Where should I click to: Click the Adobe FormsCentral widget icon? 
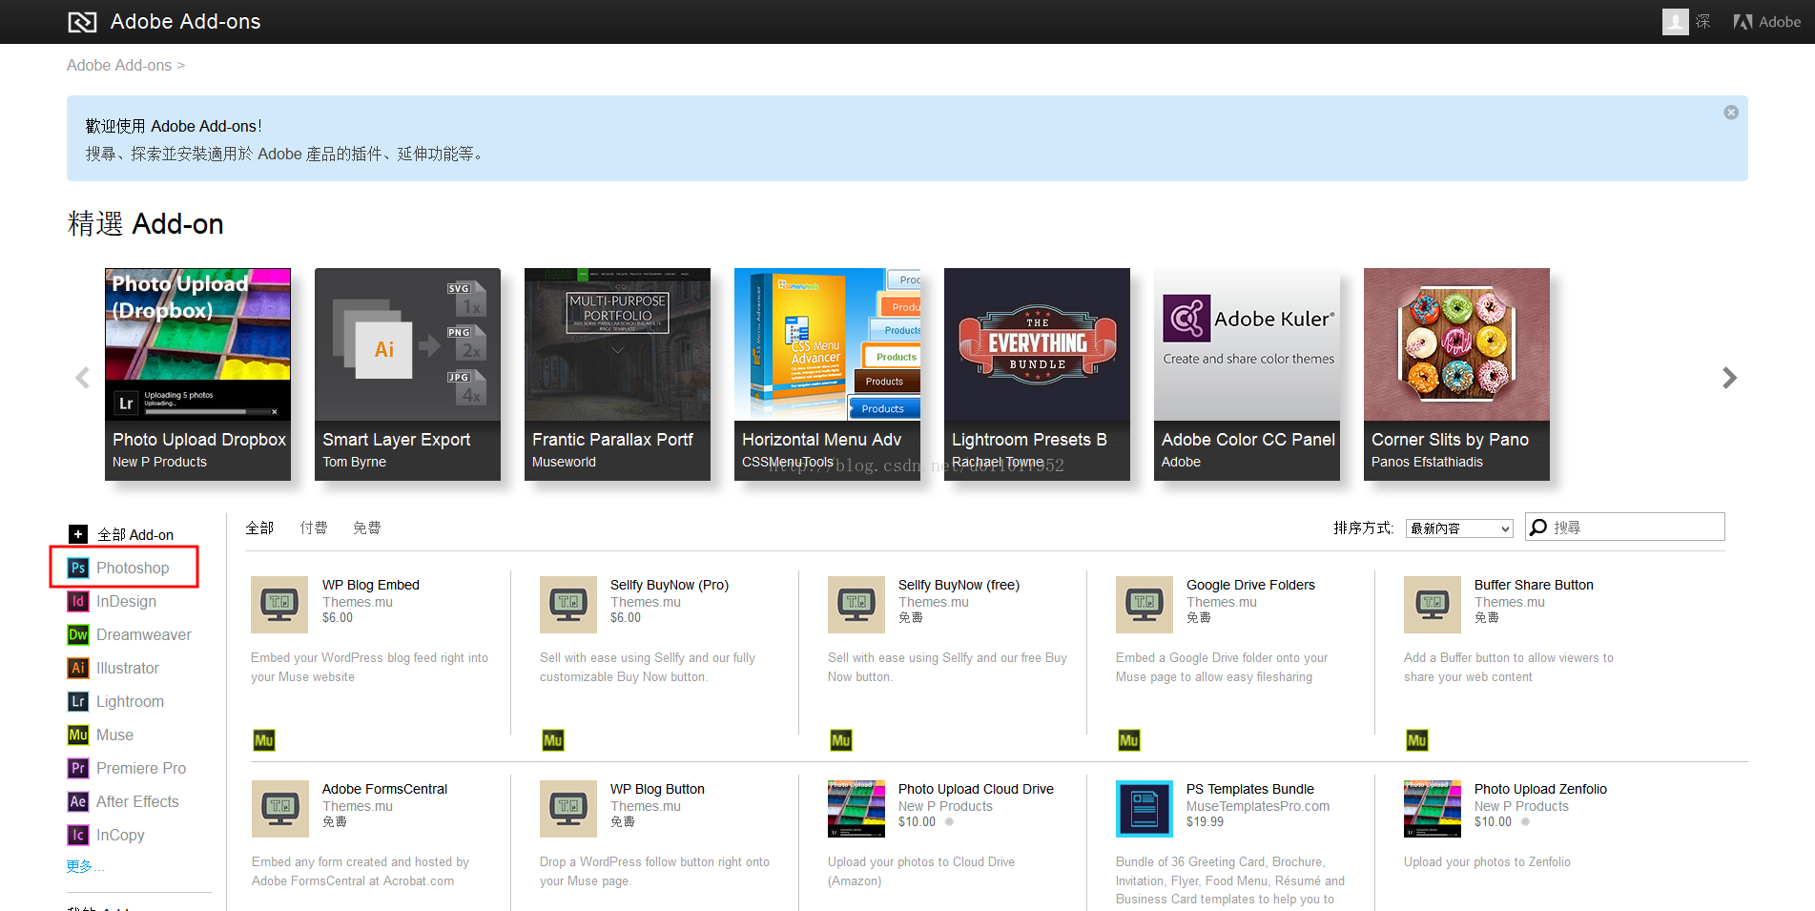coord(280,809)
